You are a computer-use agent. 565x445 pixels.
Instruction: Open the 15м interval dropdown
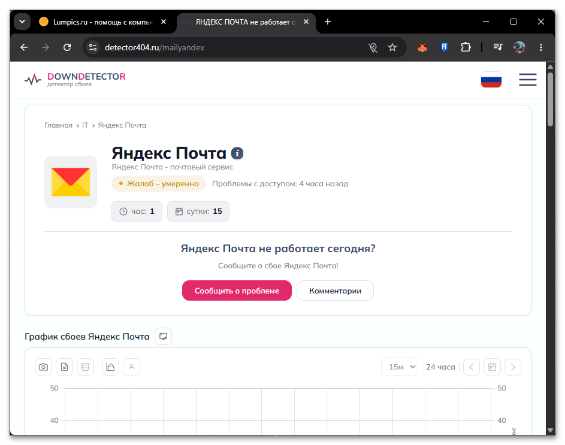click(x=400, y=367)
